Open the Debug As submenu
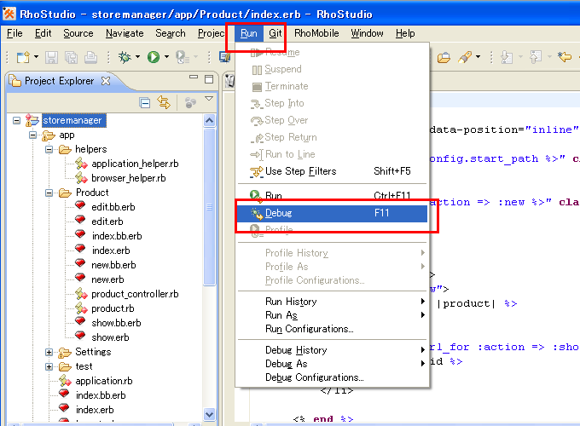Viewport: 580px width, 426px height. 332,364
